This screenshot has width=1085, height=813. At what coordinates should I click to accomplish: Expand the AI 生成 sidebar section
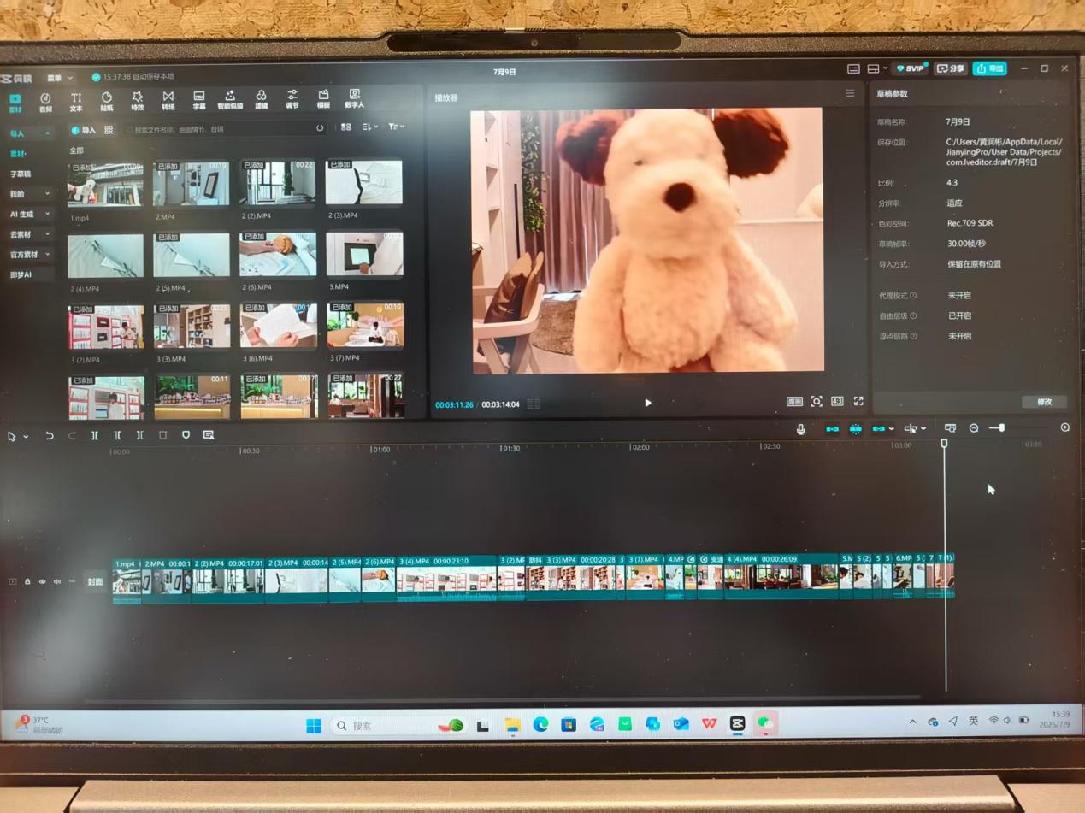[29, 215]
